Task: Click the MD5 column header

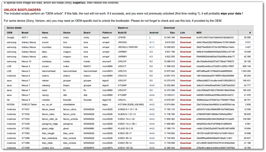Action: coord(199,33)
